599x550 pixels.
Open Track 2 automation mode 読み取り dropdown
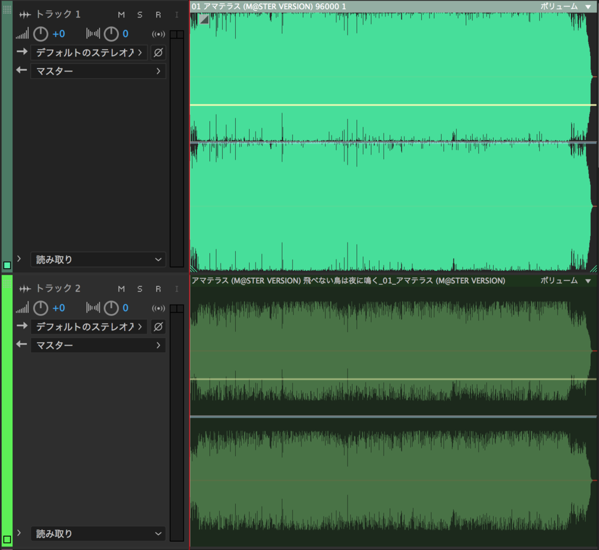pyautogui.click(x=98, y=534)
